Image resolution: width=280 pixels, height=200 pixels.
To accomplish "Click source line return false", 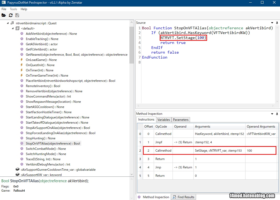I will click(165, 52).
